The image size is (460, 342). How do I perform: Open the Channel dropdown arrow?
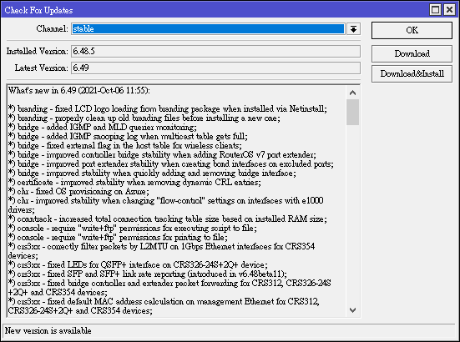353,29
